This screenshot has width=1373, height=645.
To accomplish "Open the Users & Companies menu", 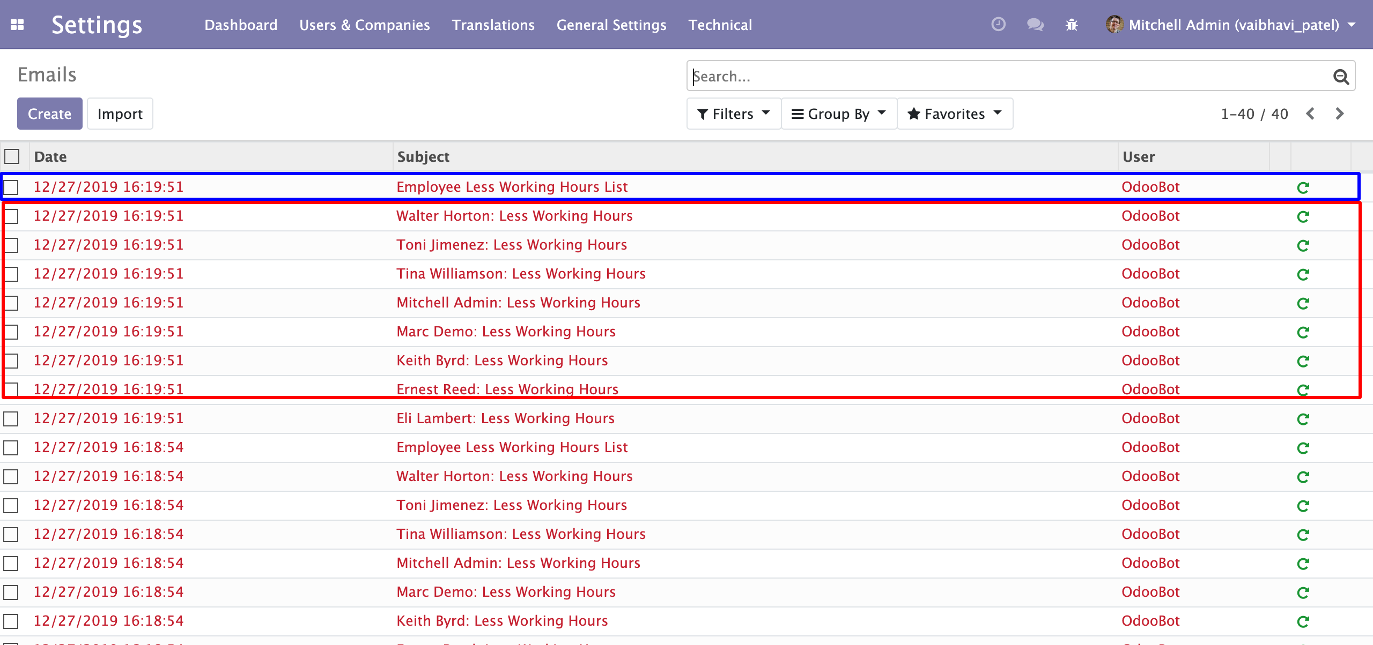I will click(x=364, y=25).
